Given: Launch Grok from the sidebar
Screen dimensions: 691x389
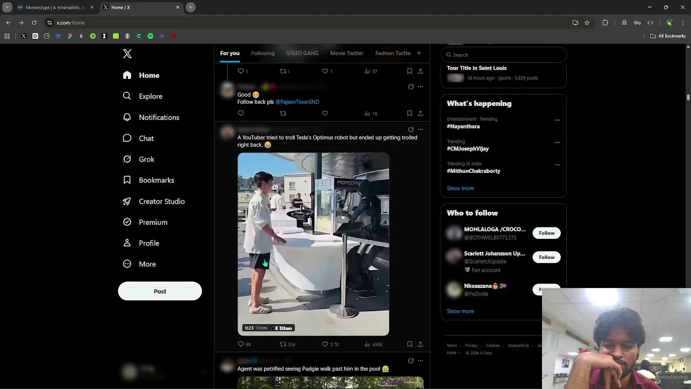Looking at the screenshot, I should click(139, 159).
